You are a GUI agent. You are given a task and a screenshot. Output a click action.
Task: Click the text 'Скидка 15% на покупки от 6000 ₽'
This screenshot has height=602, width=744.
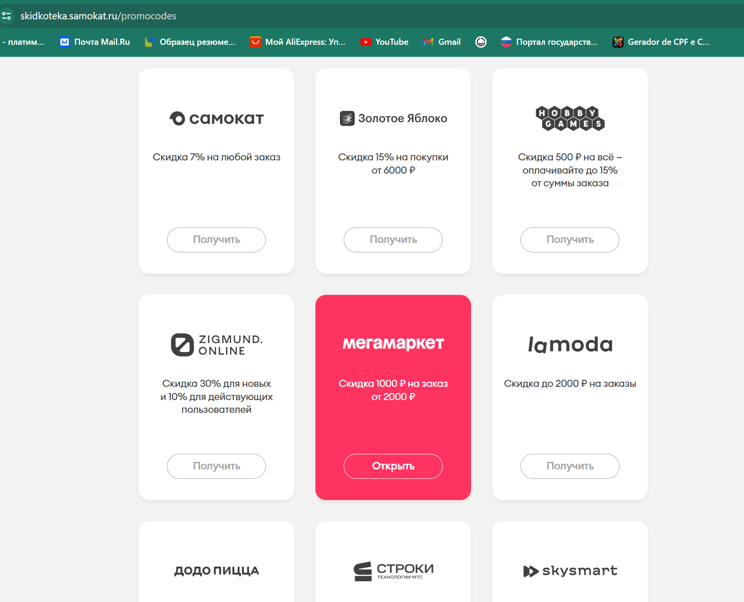coord(393,164)
